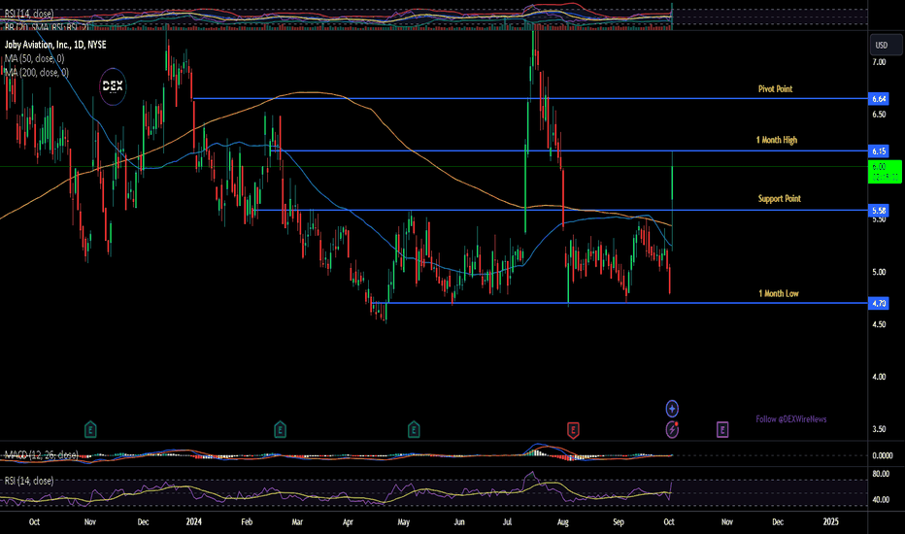Click the 5.58 support price label
Image resolution: width=905 pixels, height=534 pixels.
[x=879, y=210]
